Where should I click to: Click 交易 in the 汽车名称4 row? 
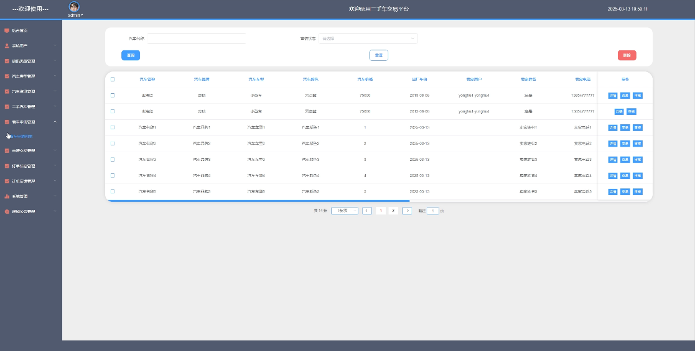point(625,176)
